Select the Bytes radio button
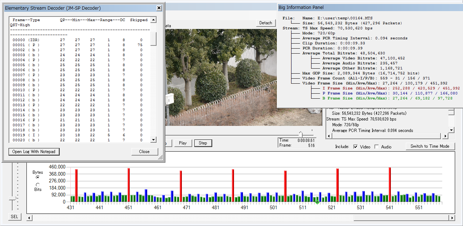The width and height of the screenshot is (463, 226). point(38,177)
